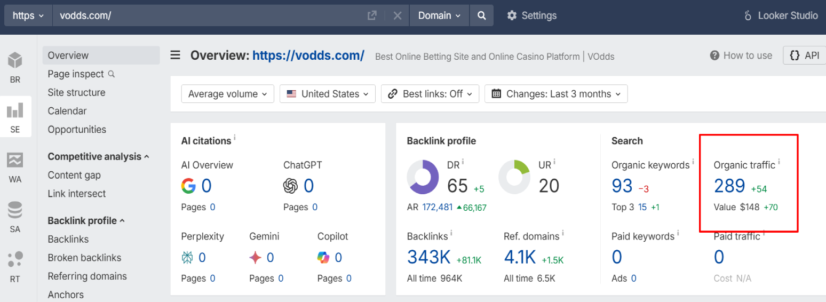The height and width of the screenshot is (302, 826).
Task: Open the BR cube sidebar icon
Action: tap(15, 67)
